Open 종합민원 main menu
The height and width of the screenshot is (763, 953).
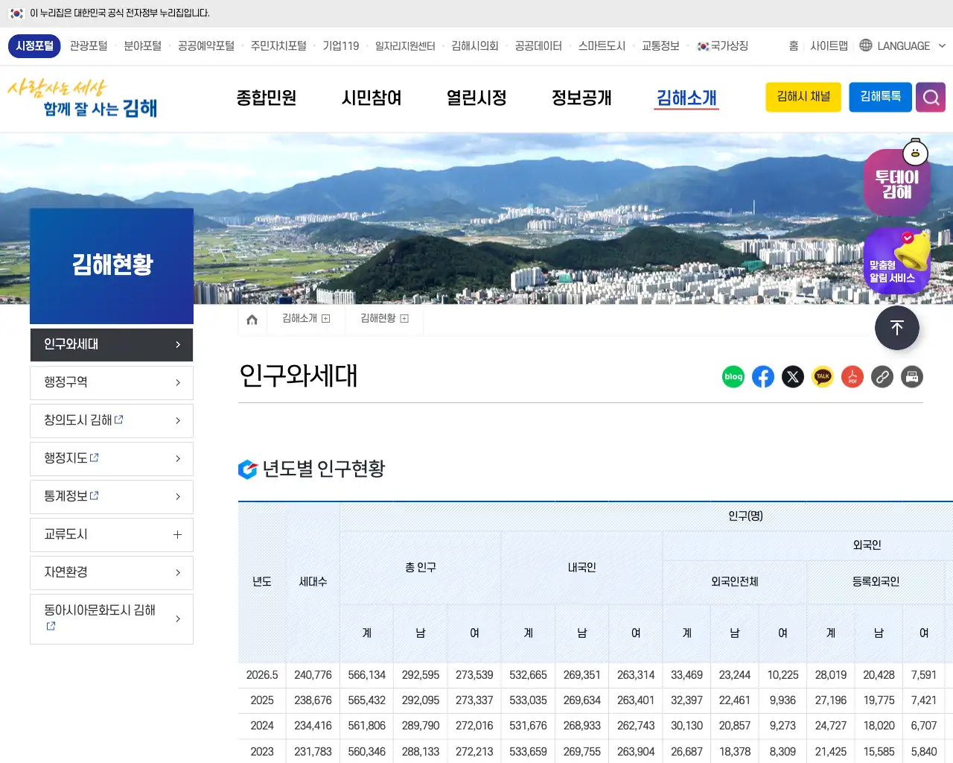tap(267, 98)
